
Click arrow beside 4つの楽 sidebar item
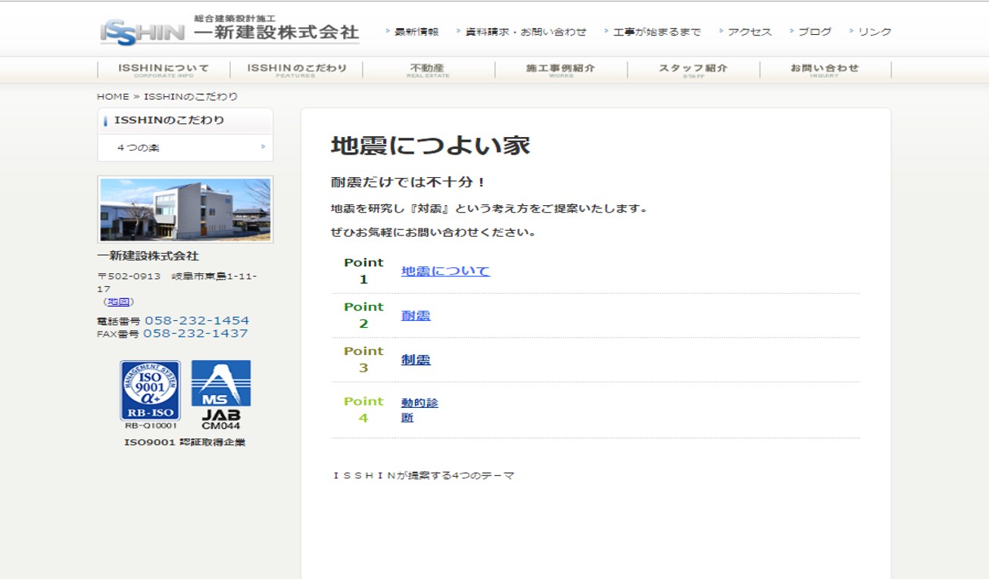pos(263,147)
